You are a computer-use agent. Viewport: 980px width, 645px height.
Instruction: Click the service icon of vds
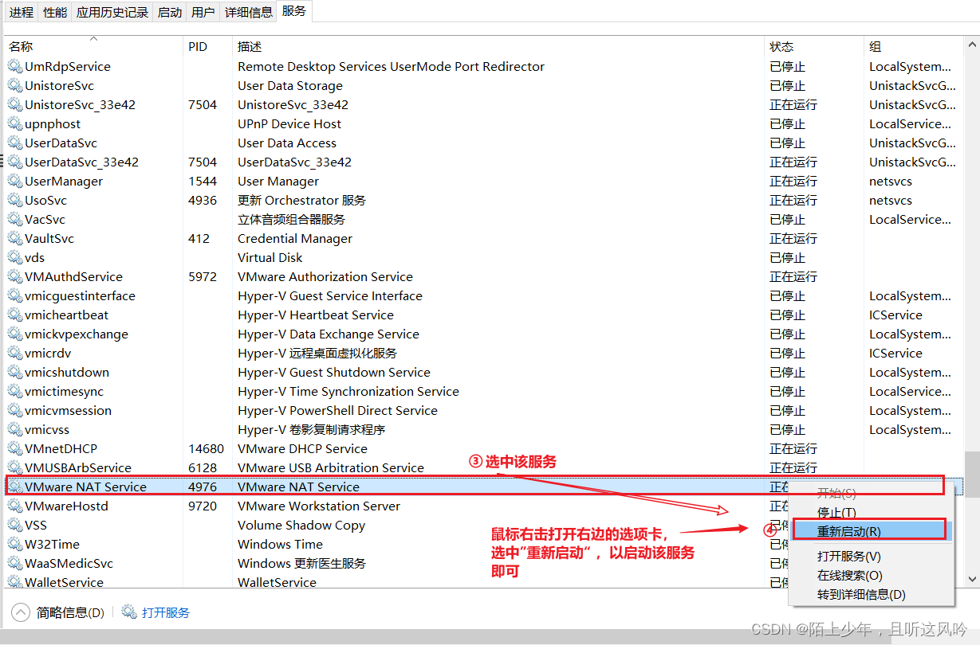tap(15, 258)
